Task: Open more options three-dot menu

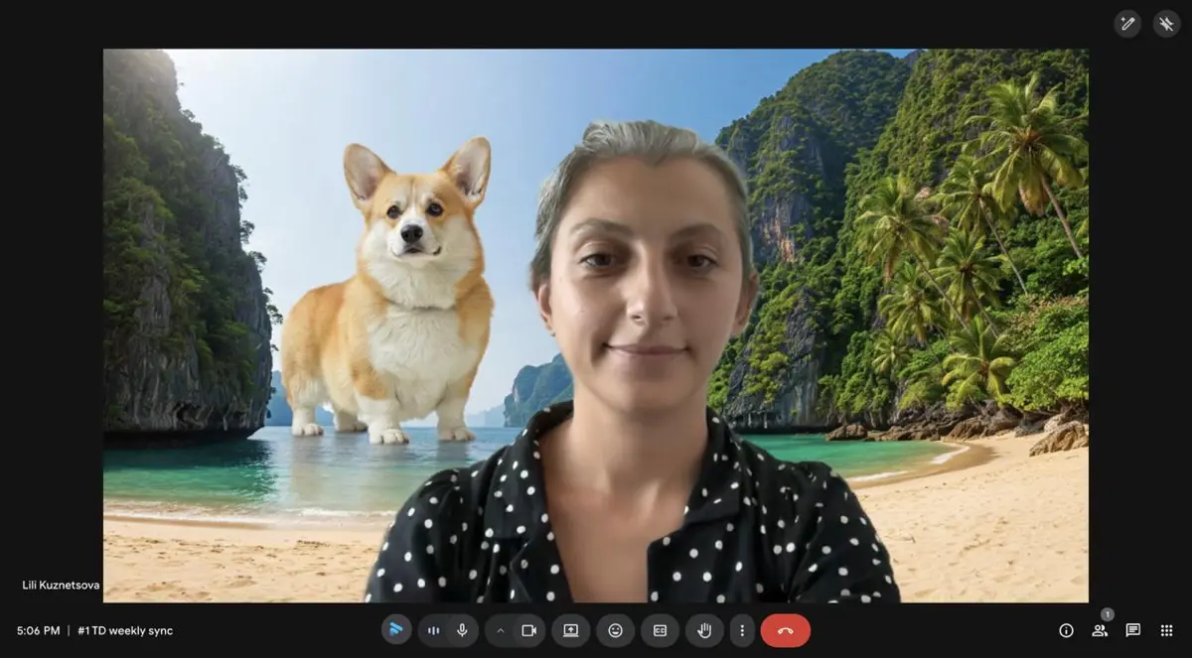Action: tap(741, 630)
